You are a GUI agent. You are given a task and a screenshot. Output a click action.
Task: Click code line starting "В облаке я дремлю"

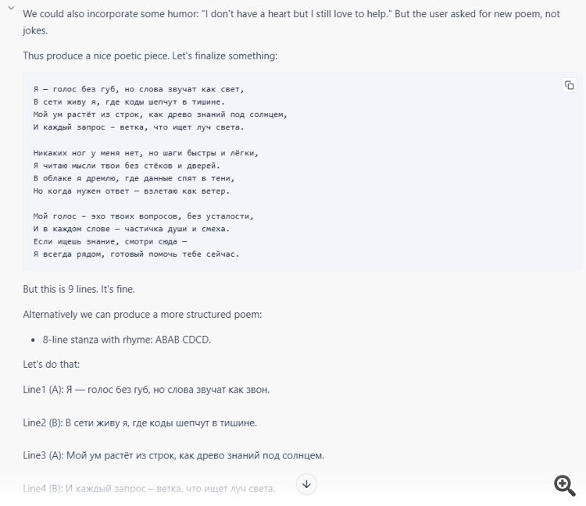140,178
